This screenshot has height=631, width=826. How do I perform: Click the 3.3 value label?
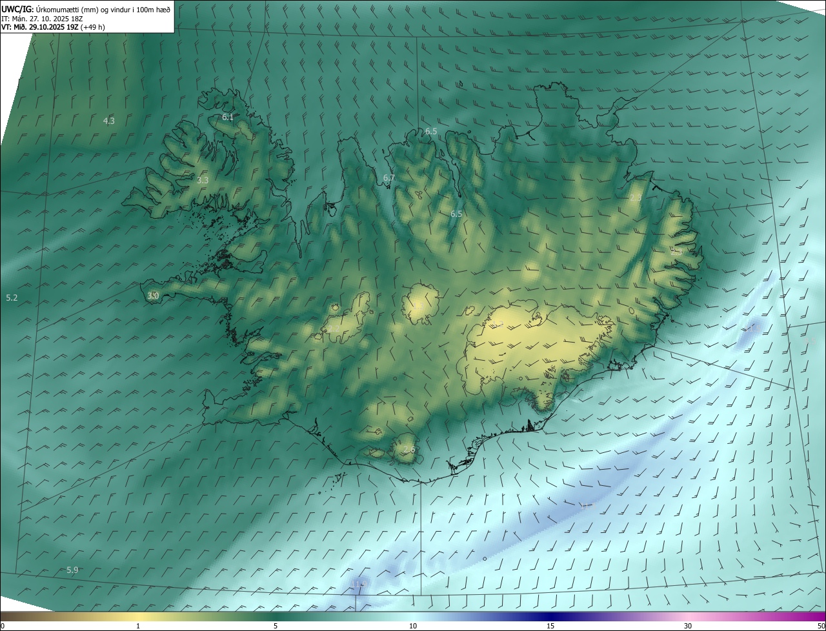click(203, 180)
